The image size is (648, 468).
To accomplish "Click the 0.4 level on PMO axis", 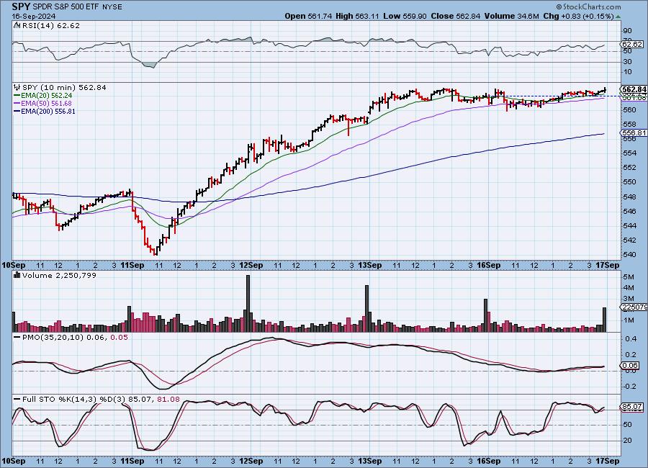I will point(631,338).
